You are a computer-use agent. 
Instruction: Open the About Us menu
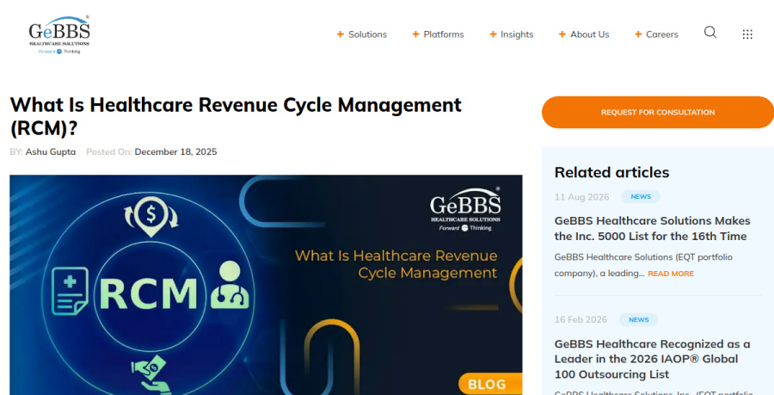click(589, 34)
